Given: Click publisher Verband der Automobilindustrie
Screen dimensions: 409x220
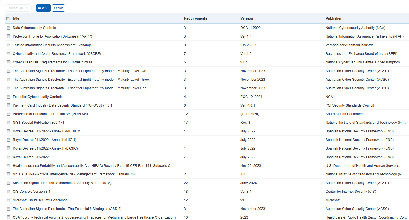Looking at the screenshot, I should [x=349, y=45].
